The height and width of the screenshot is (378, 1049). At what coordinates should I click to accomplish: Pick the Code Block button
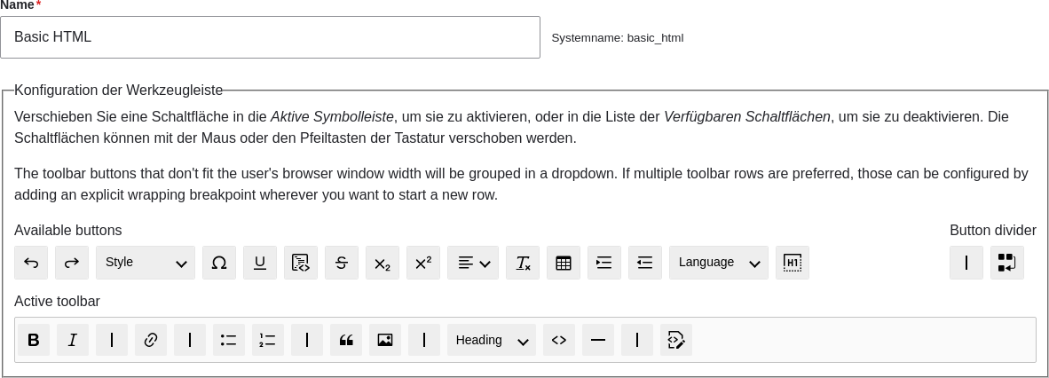[x=300, y=263]
